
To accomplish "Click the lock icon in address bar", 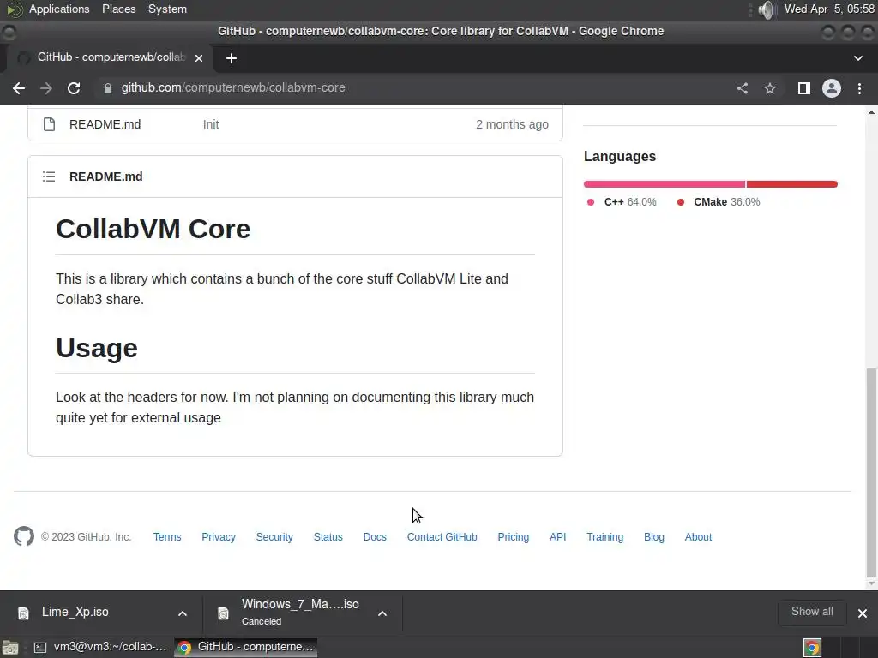I will 107,88.
